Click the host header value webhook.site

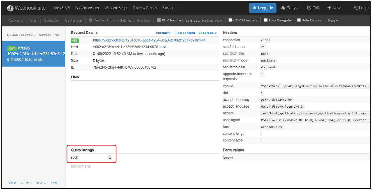pyautogui.click(x=272, y=127)
